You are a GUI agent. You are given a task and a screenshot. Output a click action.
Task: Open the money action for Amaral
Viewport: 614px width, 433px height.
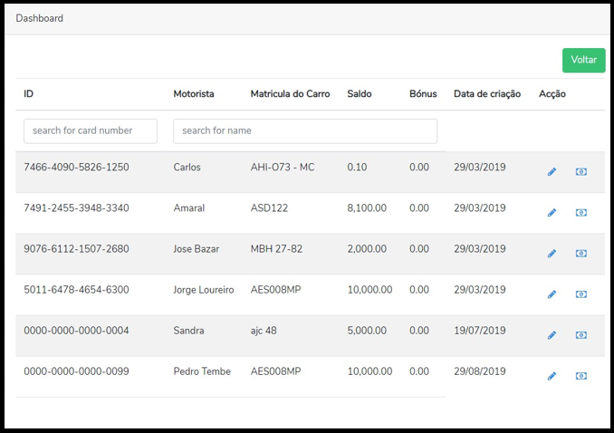point(581,213)
